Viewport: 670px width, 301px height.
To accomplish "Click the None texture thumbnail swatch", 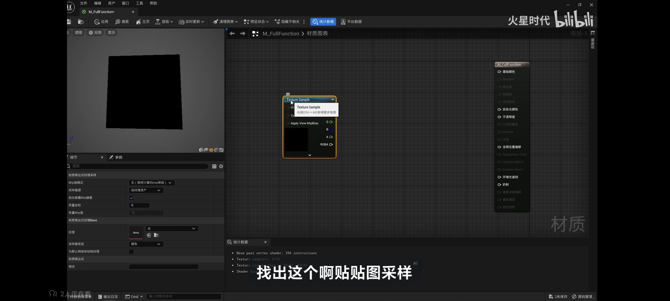I will (136, 233).
